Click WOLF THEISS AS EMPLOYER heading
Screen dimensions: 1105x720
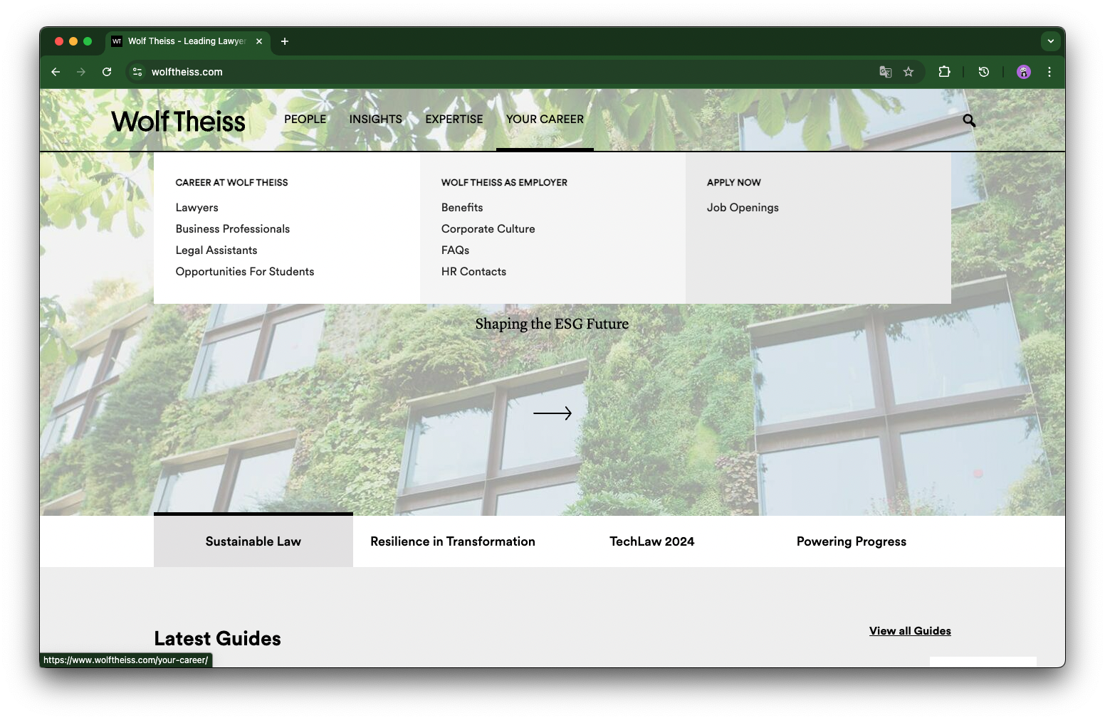(504, 183)
